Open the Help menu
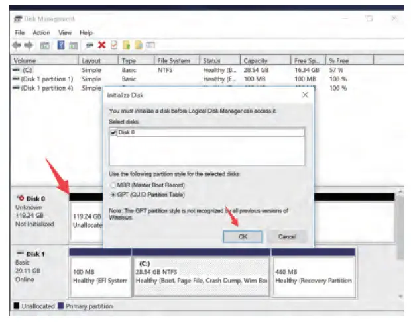The height and width of the screenshot is (323, 411). pyautogui.click(x=86, y=32)
